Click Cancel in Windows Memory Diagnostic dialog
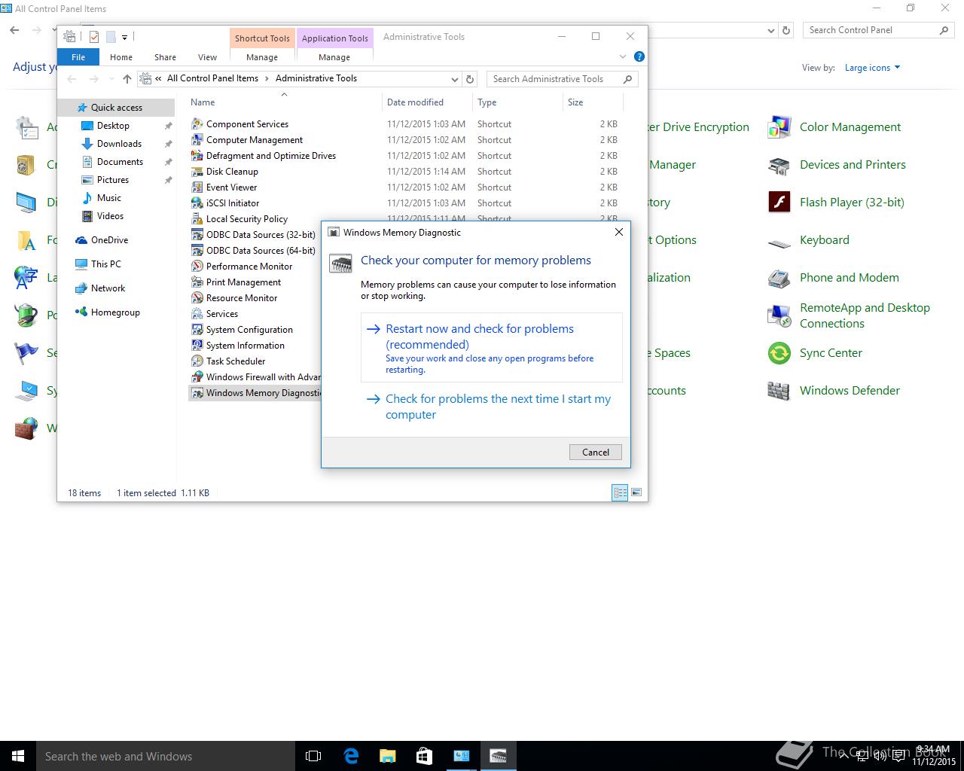 point(595,452)
